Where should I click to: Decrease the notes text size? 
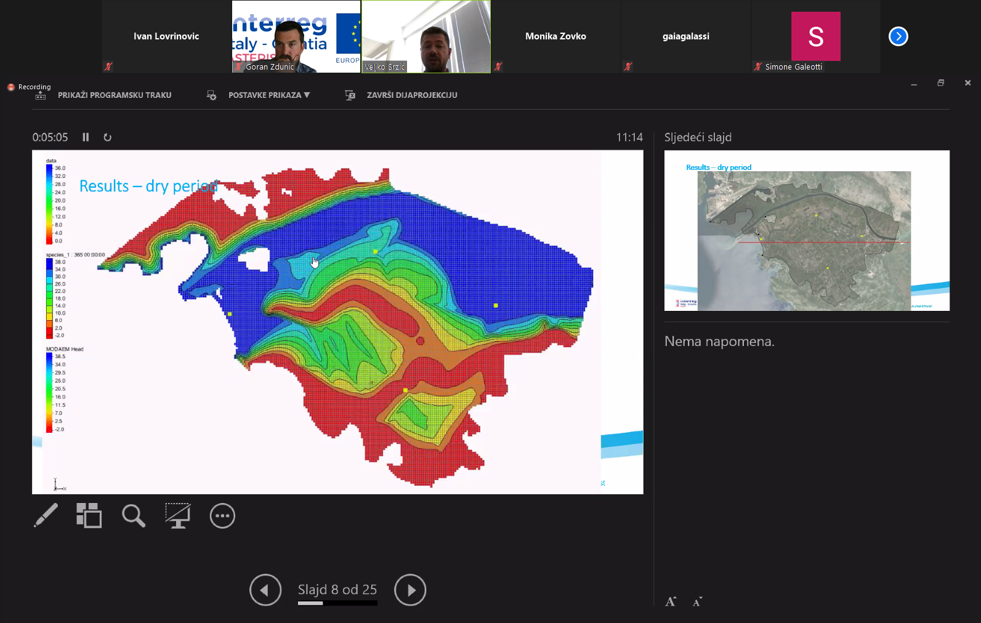coord(697,601)
